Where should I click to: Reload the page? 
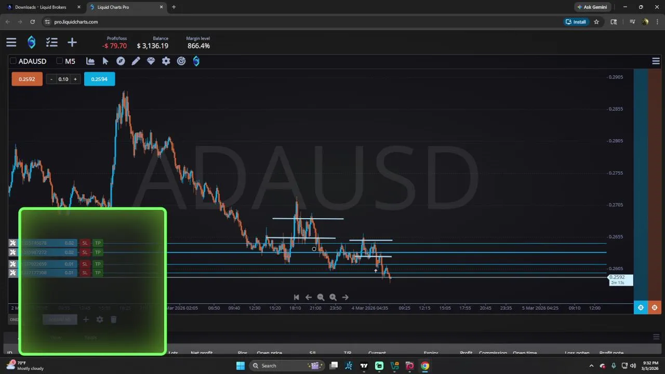(32, 22)
